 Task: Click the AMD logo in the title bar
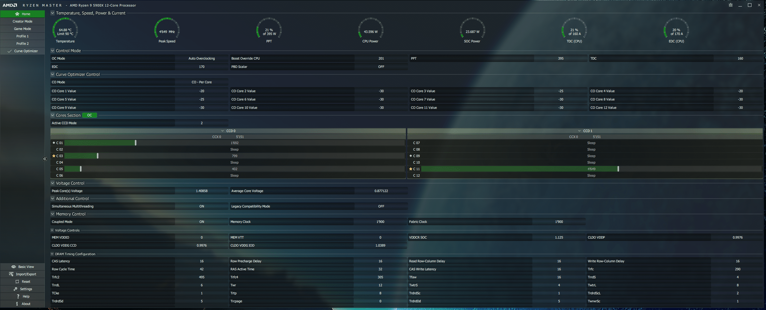pos(10,5)
